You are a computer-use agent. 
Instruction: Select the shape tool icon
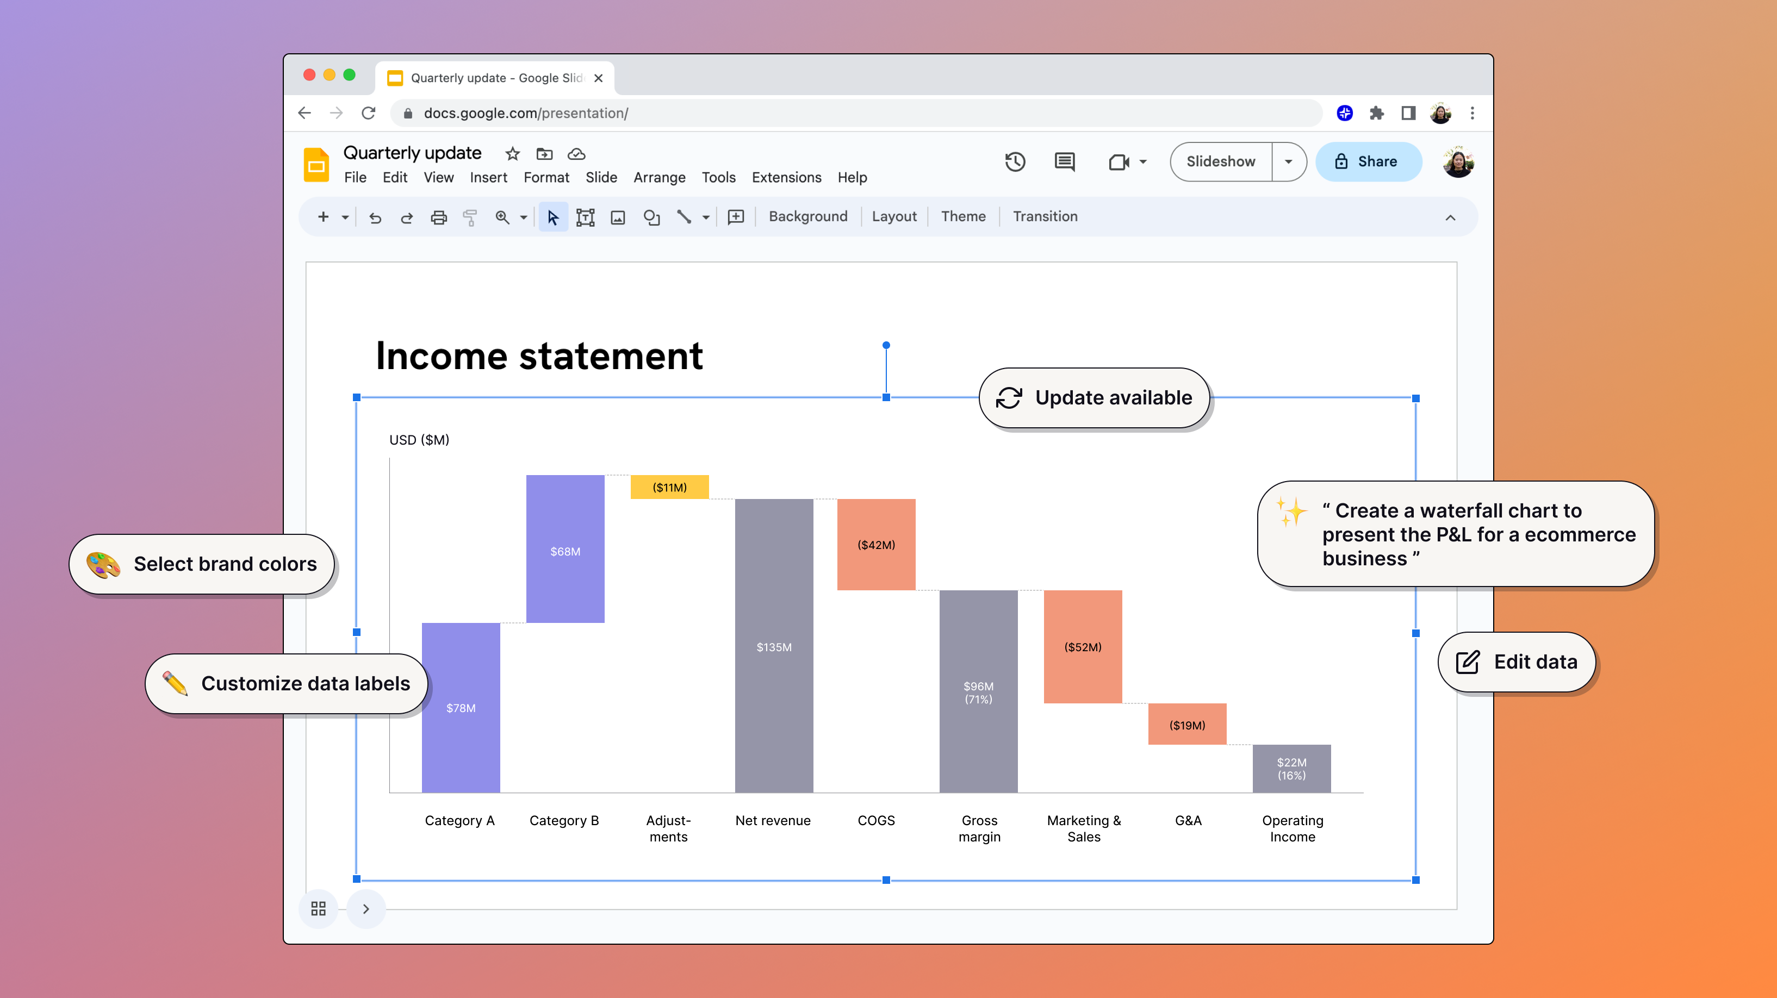coord(651,218)
